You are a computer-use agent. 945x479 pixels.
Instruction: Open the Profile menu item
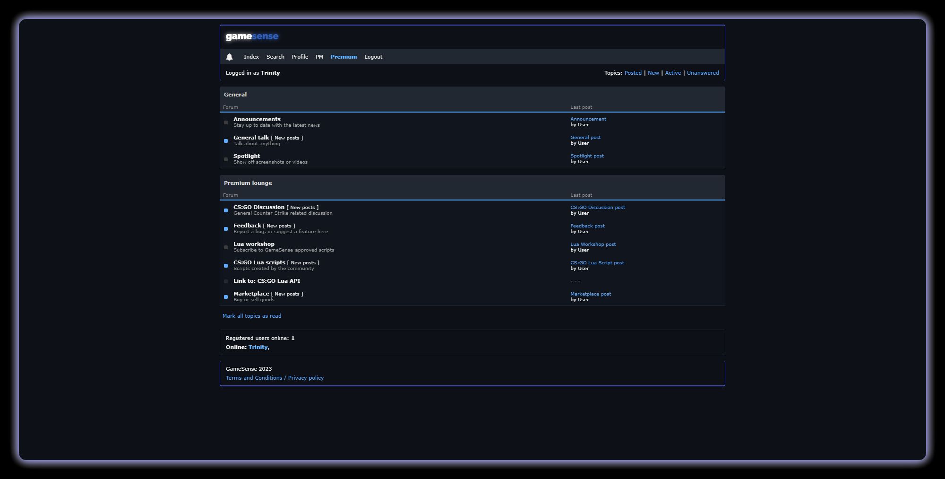(300, 57)
